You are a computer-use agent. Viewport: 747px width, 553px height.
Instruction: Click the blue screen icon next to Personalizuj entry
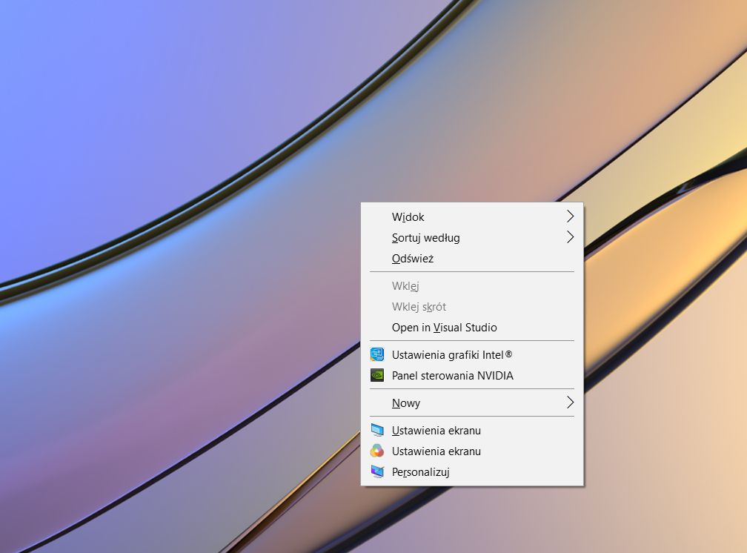tap(378, 472)
